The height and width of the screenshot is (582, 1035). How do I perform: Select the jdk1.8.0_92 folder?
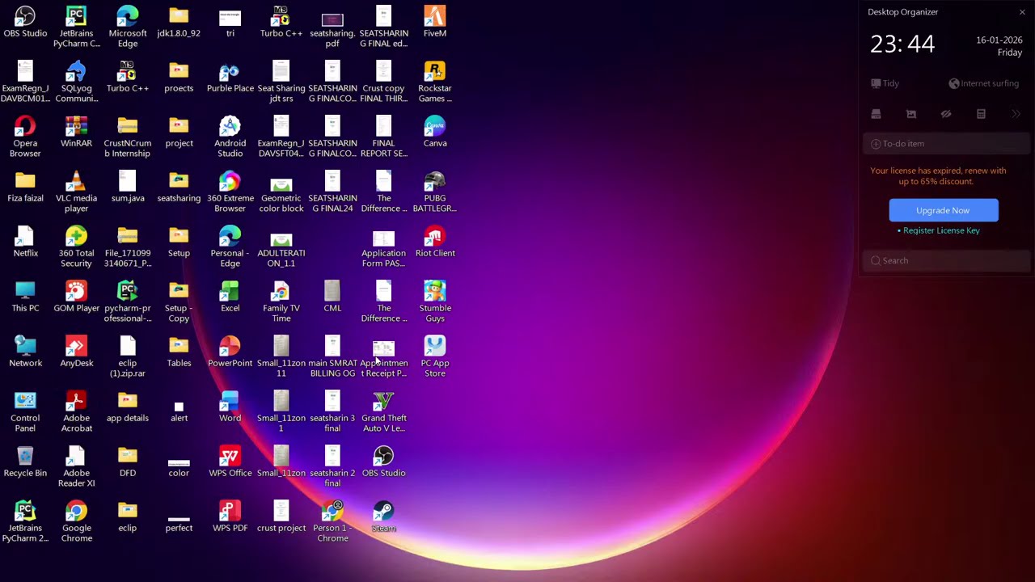point(179,22)
